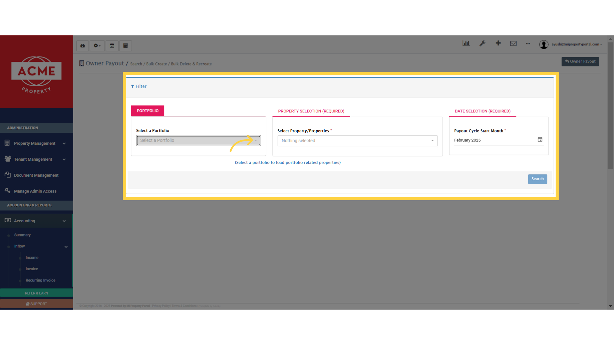Select the DATE SELECTION (REQUIRED) tab

(x=483, y=111)
